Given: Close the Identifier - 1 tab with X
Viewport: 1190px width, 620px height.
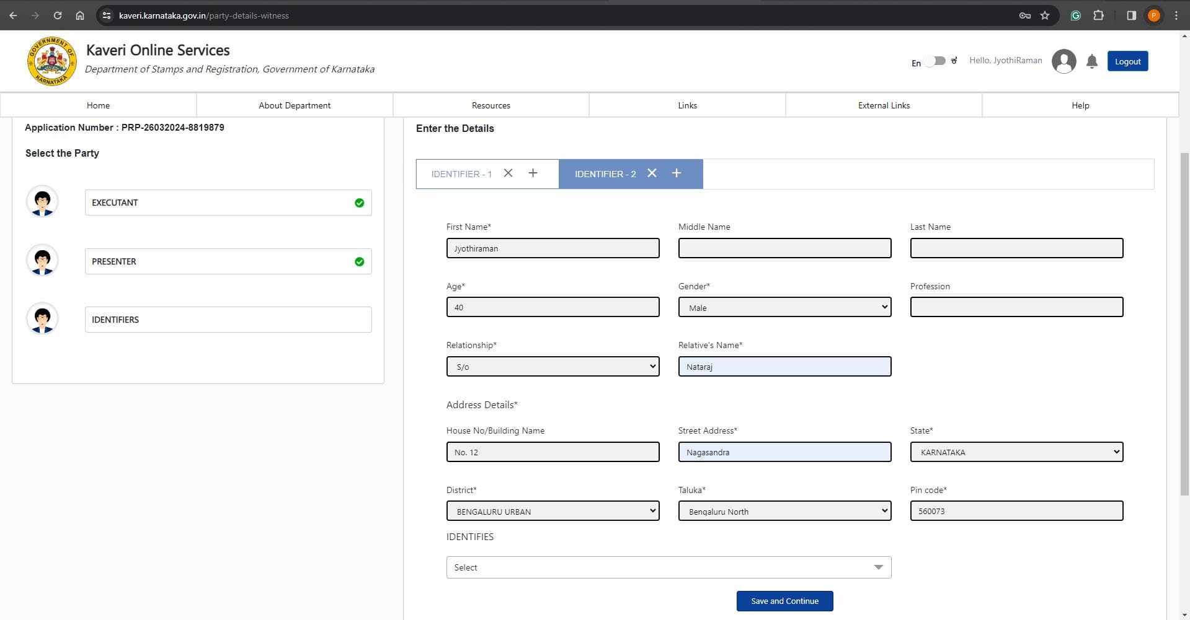Looking at the screenshot, I should tap(508, 173).
